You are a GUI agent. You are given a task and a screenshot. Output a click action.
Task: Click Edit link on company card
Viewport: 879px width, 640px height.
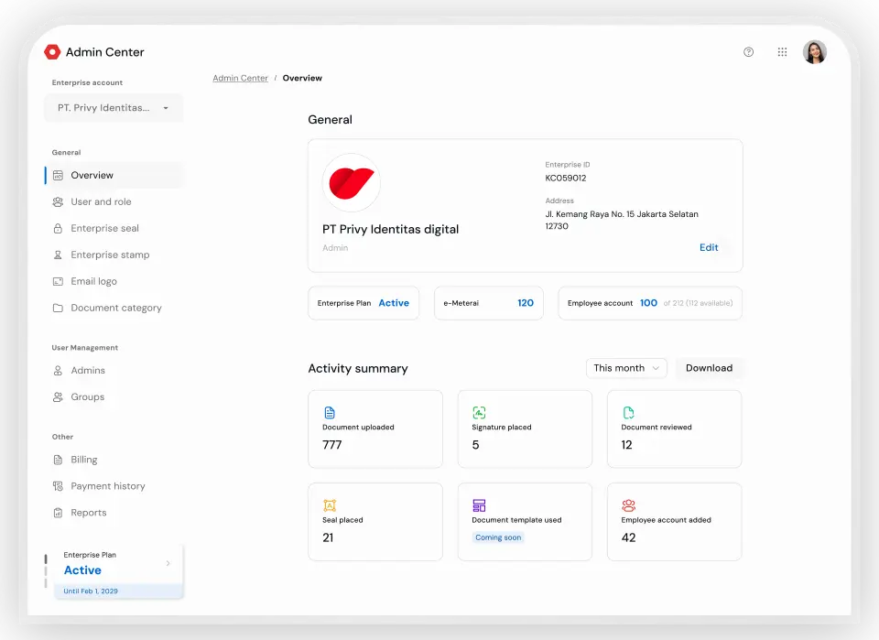point(709,247)
